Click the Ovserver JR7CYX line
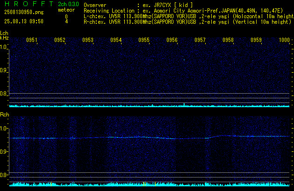This screenshot has height=191, width=294. pos(138,5)
